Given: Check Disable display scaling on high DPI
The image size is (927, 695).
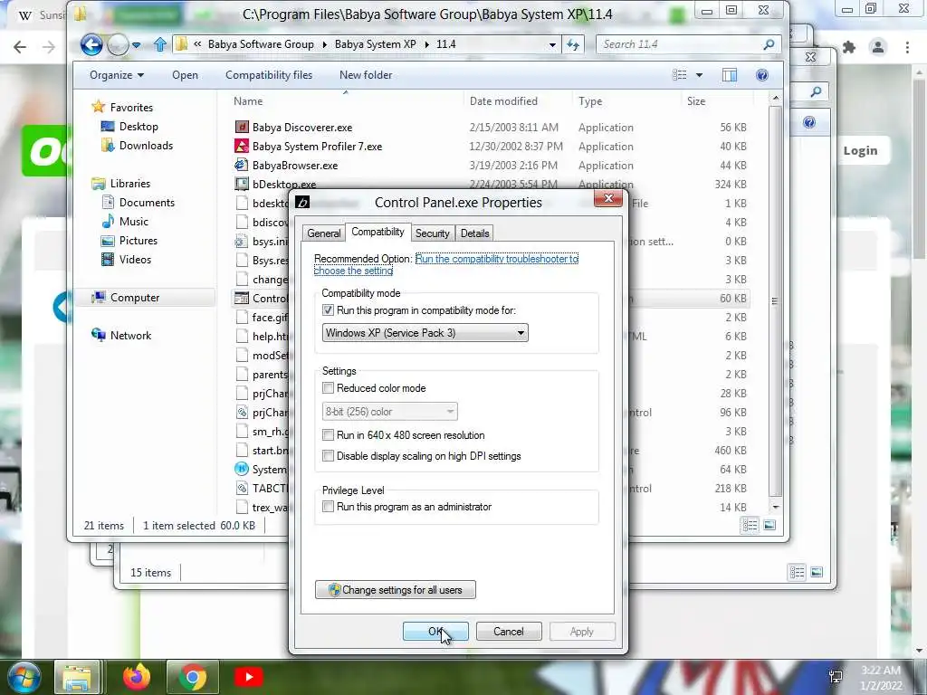Looking at the screenshot, I should click(328, 456).
